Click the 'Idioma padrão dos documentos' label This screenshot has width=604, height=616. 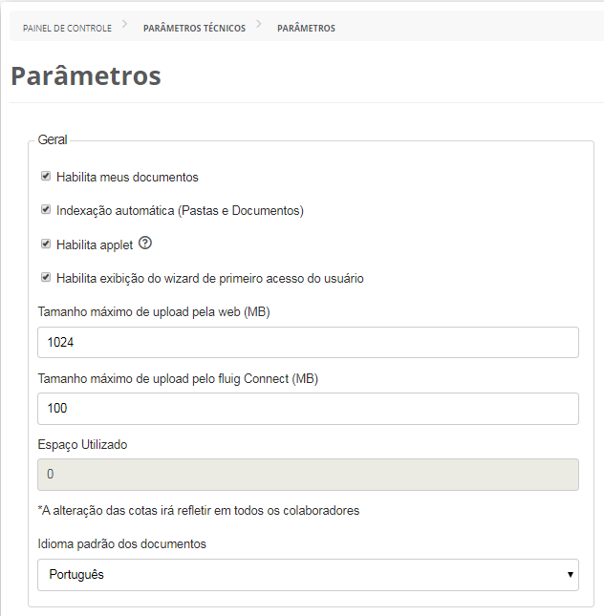click(x=121, y=544)
